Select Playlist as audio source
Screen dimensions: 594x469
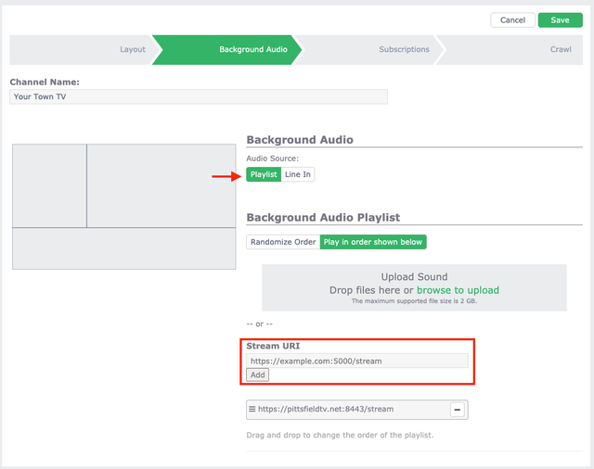click(264, 174)
